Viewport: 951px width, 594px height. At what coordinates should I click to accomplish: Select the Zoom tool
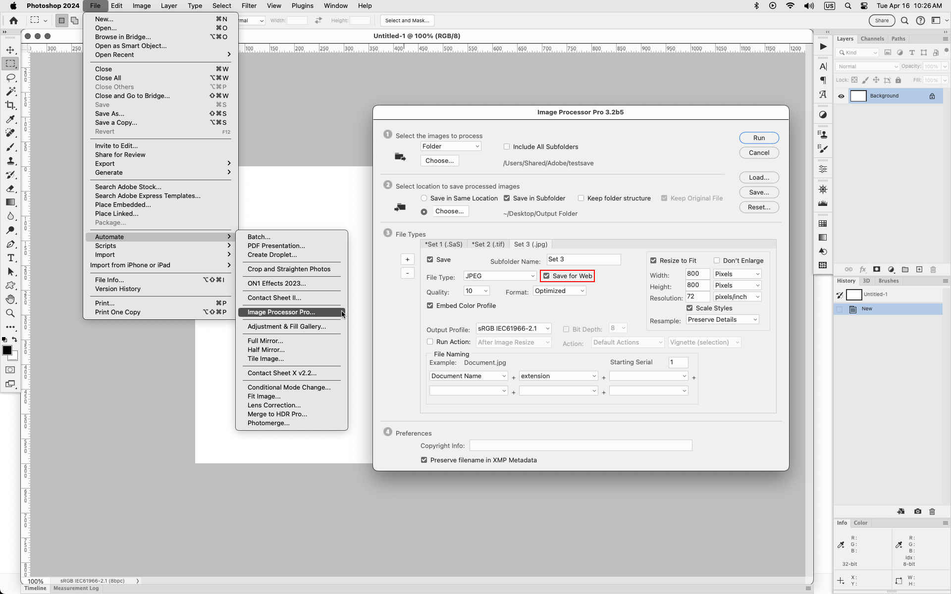[x=10, y=313]
